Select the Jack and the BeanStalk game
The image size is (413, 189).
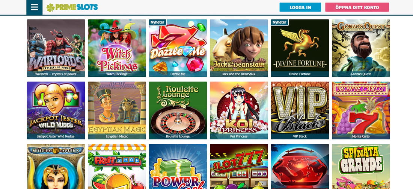[239, 48]
